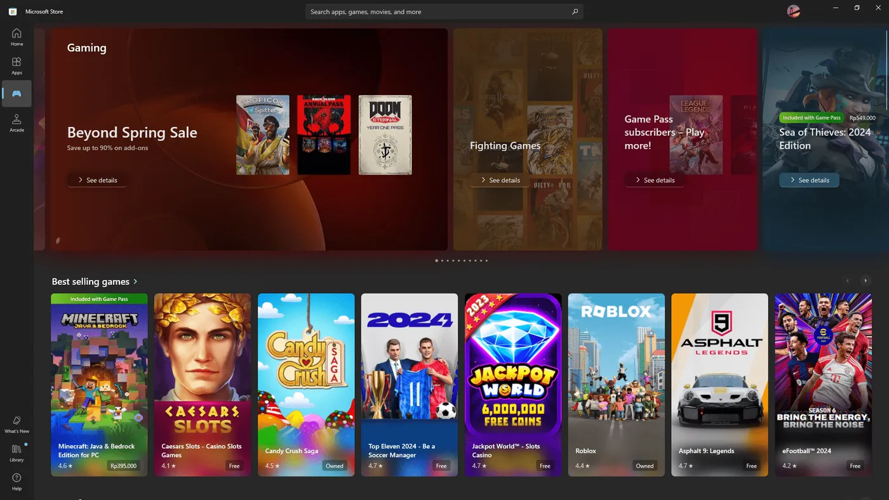Open Jackpot World Slots Casino card

click(513, 385)
